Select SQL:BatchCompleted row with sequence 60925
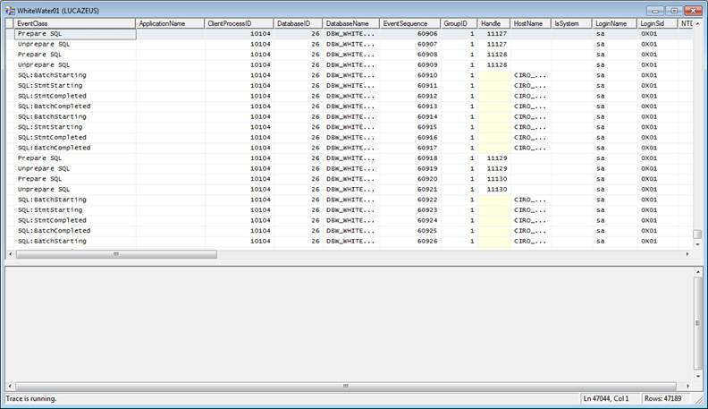The image size is (708, 409). (x=349, y=232)
